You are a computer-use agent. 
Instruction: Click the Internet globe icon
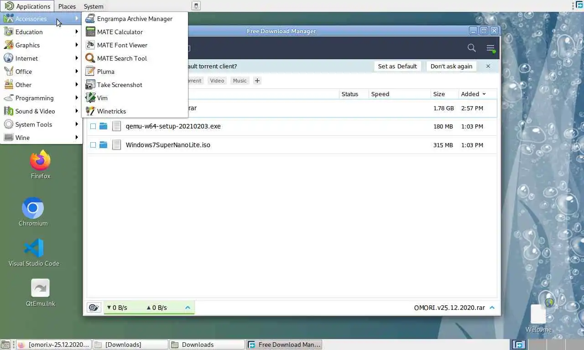[x=8, y=58]
